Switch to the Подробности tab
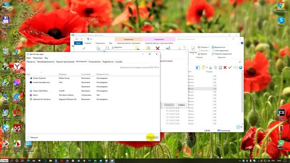The height and width of the screenshot is (163, 290). click(x=108, y=62)
